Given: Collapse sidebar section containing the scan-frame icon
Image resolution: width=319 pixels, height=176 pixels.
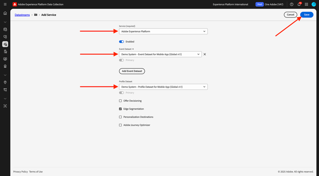Looking at the screenshot, I should 5,98.
